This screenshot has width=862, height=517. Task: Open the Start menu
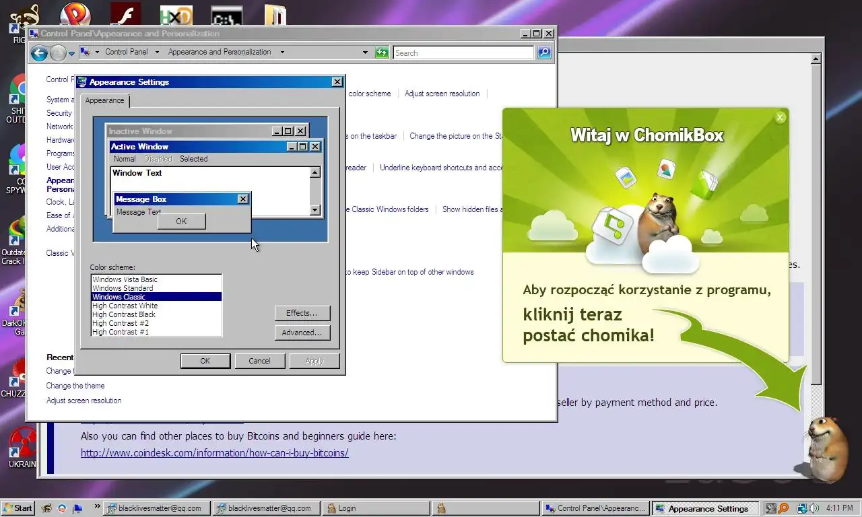[18, 508]
